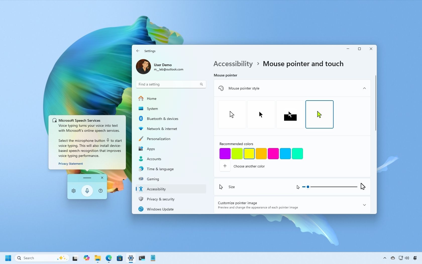The image size is (422, 264).
Task: Switch to the Gaming settings page
Action: click(x=152, y=179)
